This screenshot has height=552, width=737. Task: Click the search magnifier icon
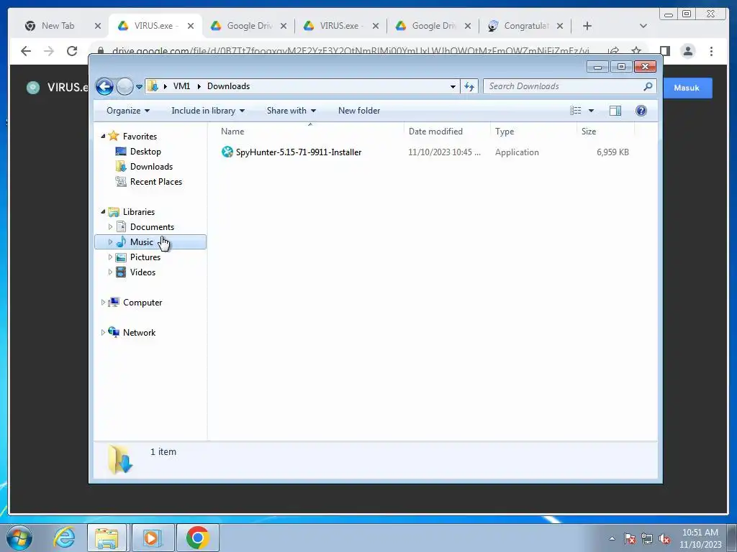(x=648, y=86)
